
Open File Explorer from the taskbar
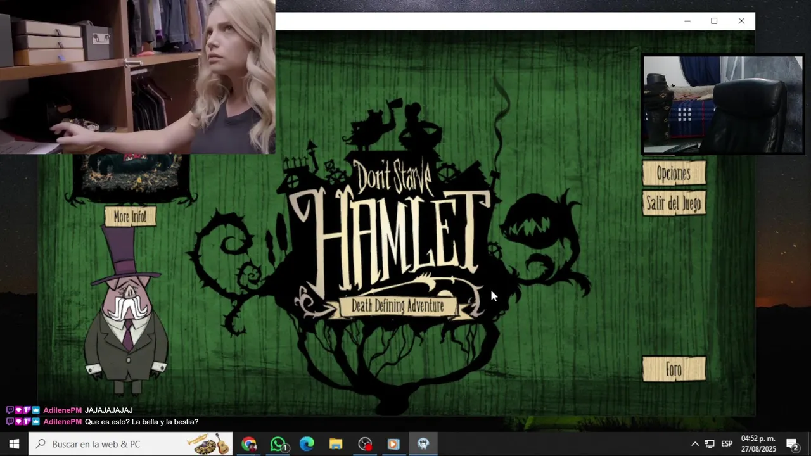point(336,444)
